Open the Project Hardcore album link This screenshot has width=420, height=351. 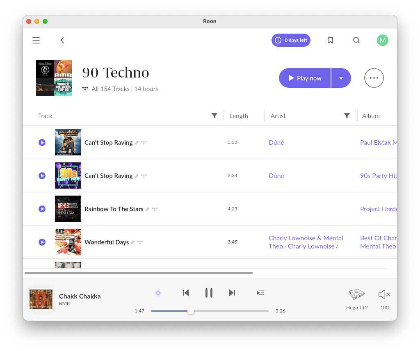379,209
